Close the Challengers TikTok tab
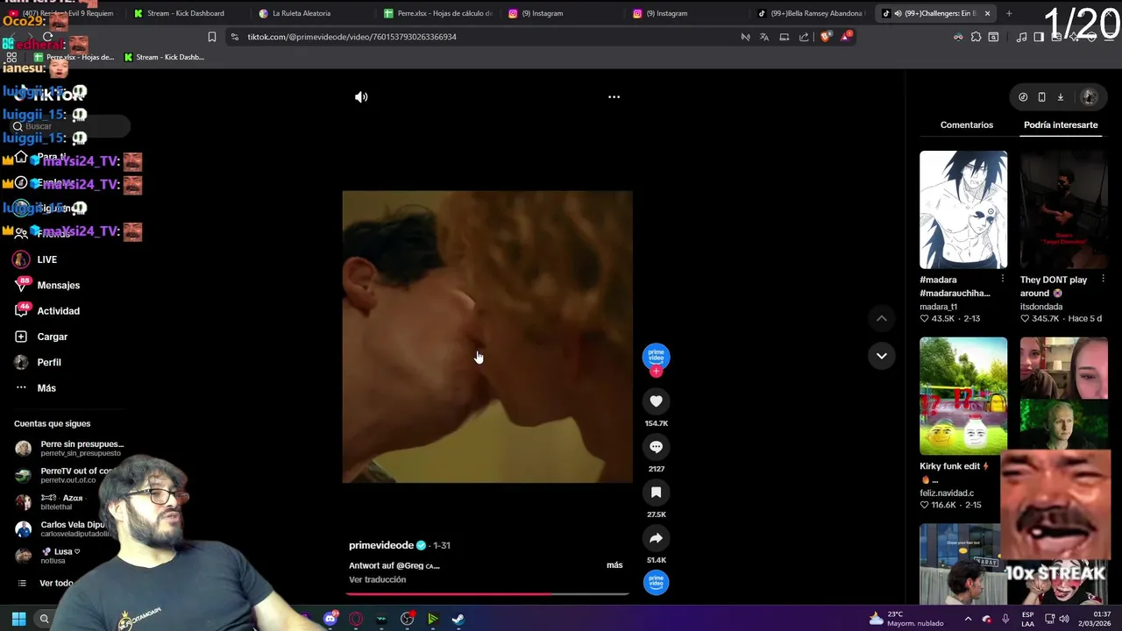The height and width of the screenshot is (631, 1122). coord(987,13)
